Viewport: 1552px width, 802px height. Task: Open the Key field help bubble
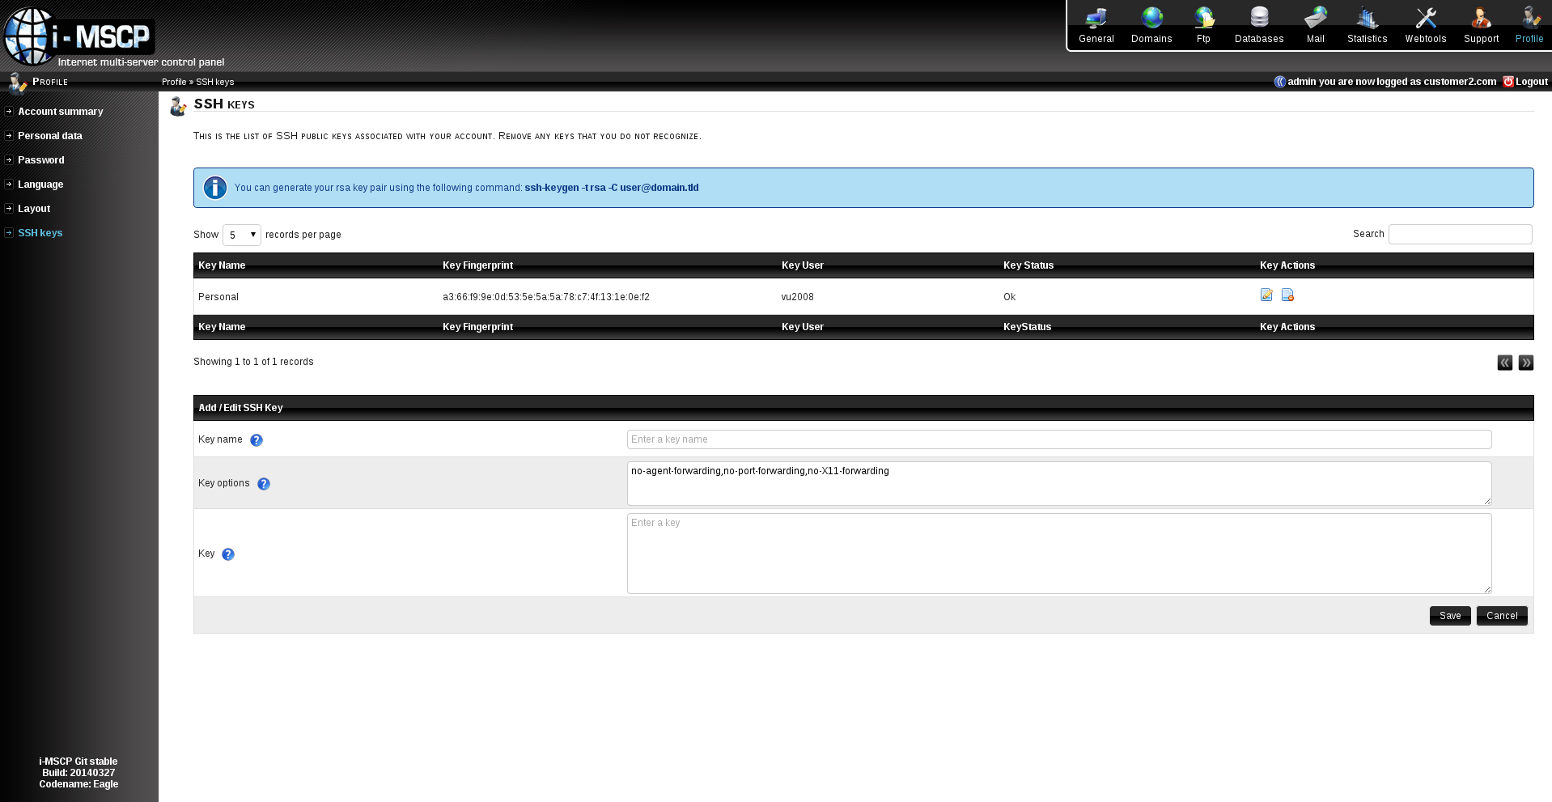pyautogui.click(x=227, y=554)
